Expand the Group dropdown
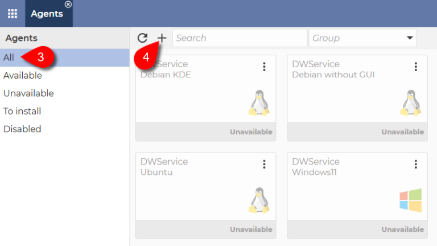437x246 pixels. pyautogui.click(x=410, y=38)
